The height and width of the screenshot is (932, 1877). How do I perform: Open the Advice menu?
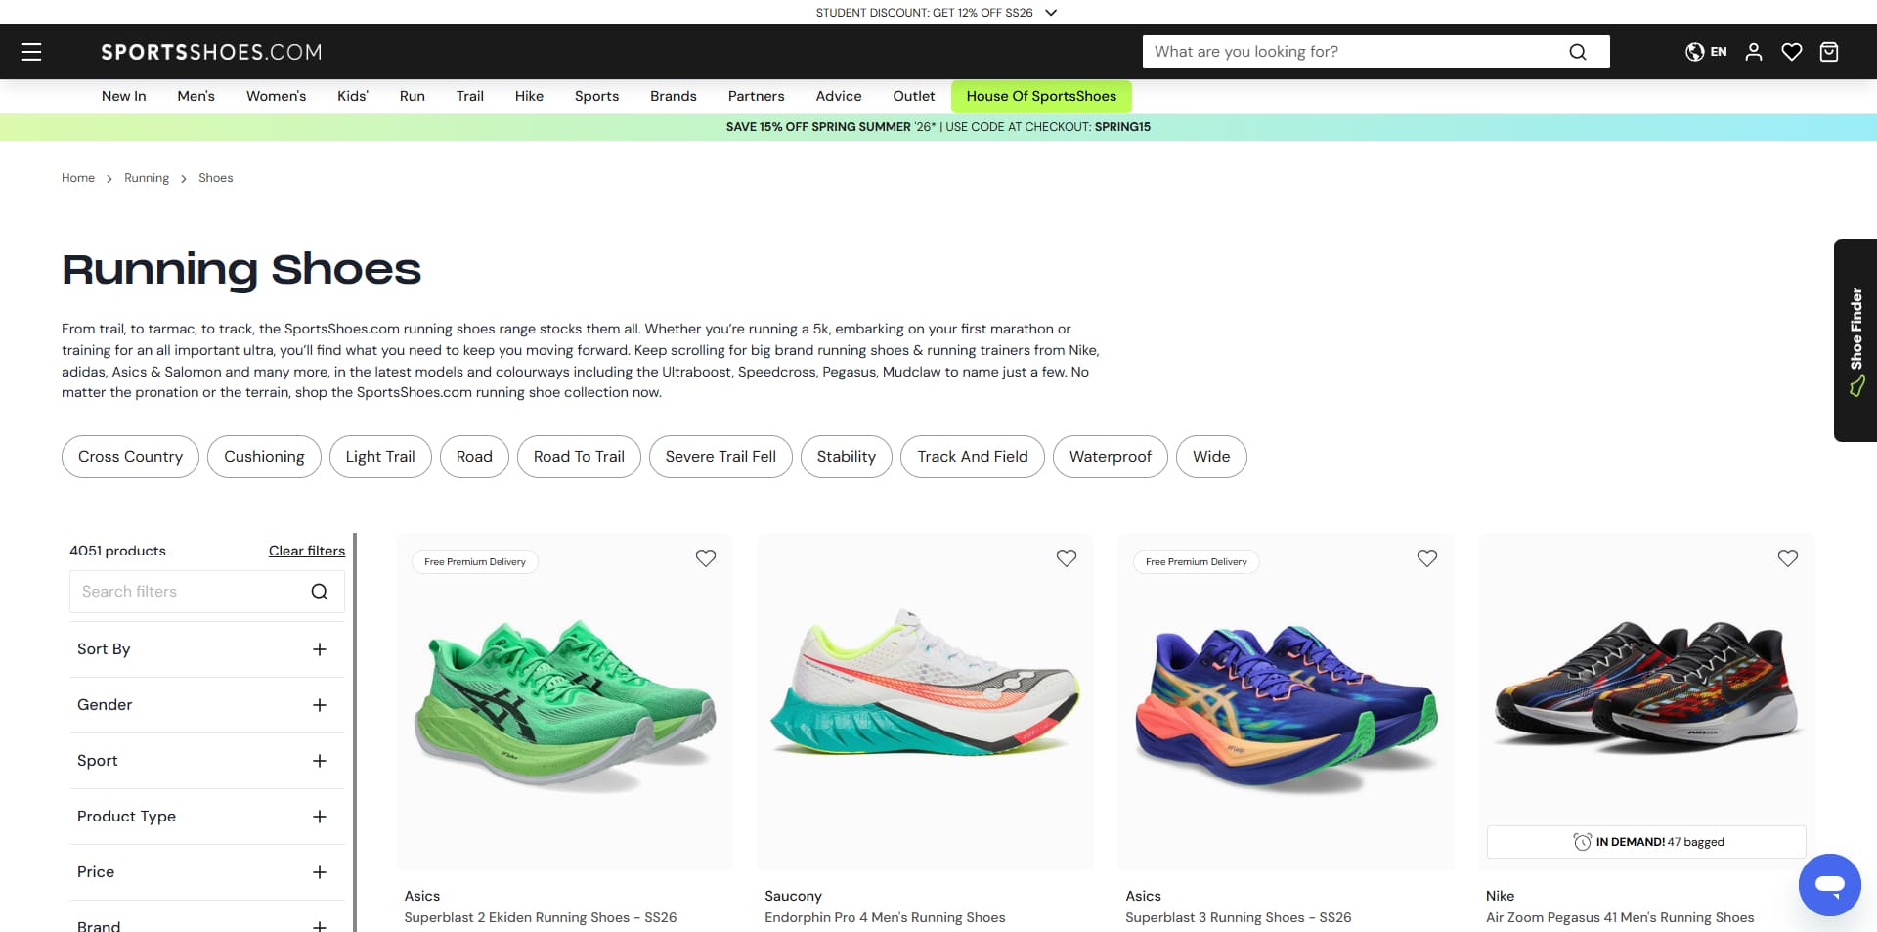(839, 96)
